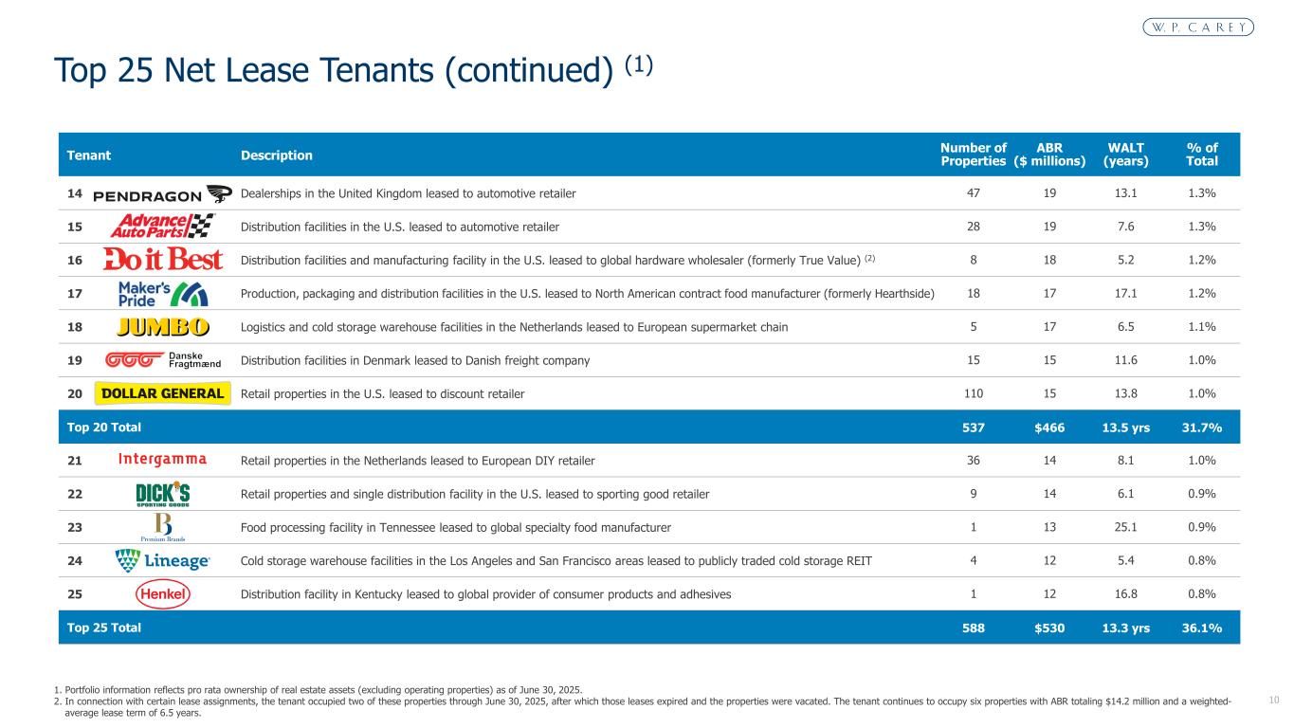Select the Maker's Pride logo
This screenshot has height=728, width=1294.
[x=162, y=293]
